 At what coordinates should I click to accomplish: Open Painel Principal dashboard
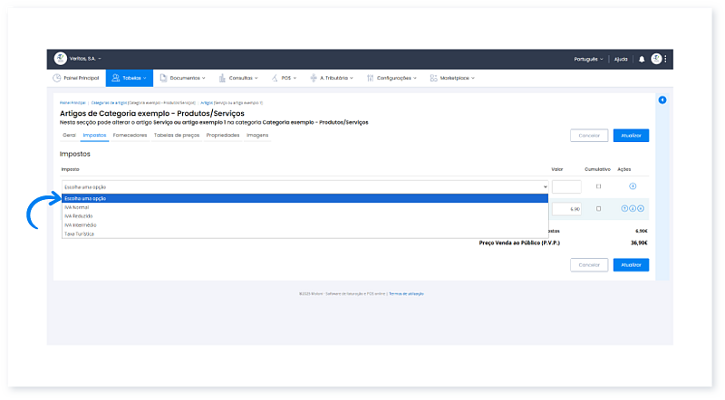(x=76, y=78)
